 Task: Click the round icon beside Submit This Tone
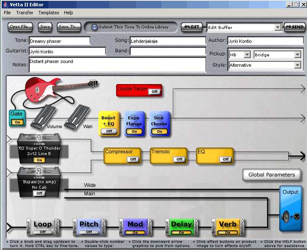(x=94, y=27)
